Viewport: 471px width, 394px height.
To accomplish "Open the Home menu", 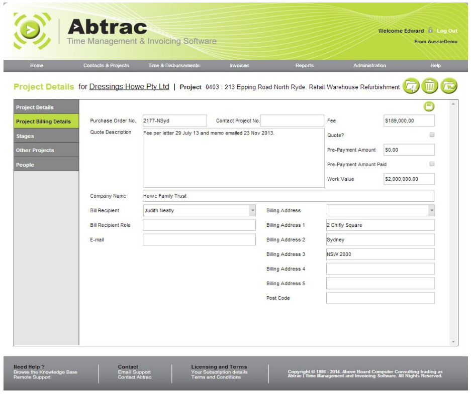I will point(37,66).
